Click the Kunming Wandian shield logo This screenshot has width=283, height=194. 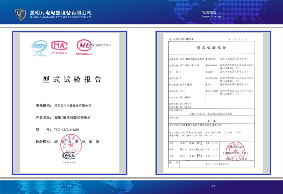click(21, 14)
